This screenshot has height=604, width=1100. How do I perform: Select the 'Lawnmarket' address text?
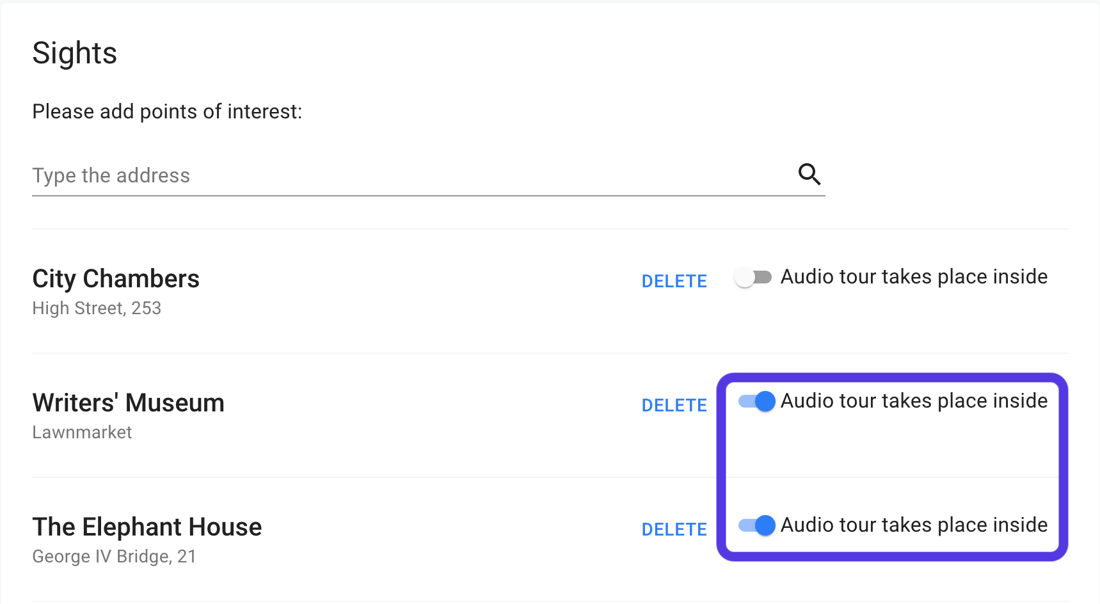pyautogui.click(x=82, y=433)
